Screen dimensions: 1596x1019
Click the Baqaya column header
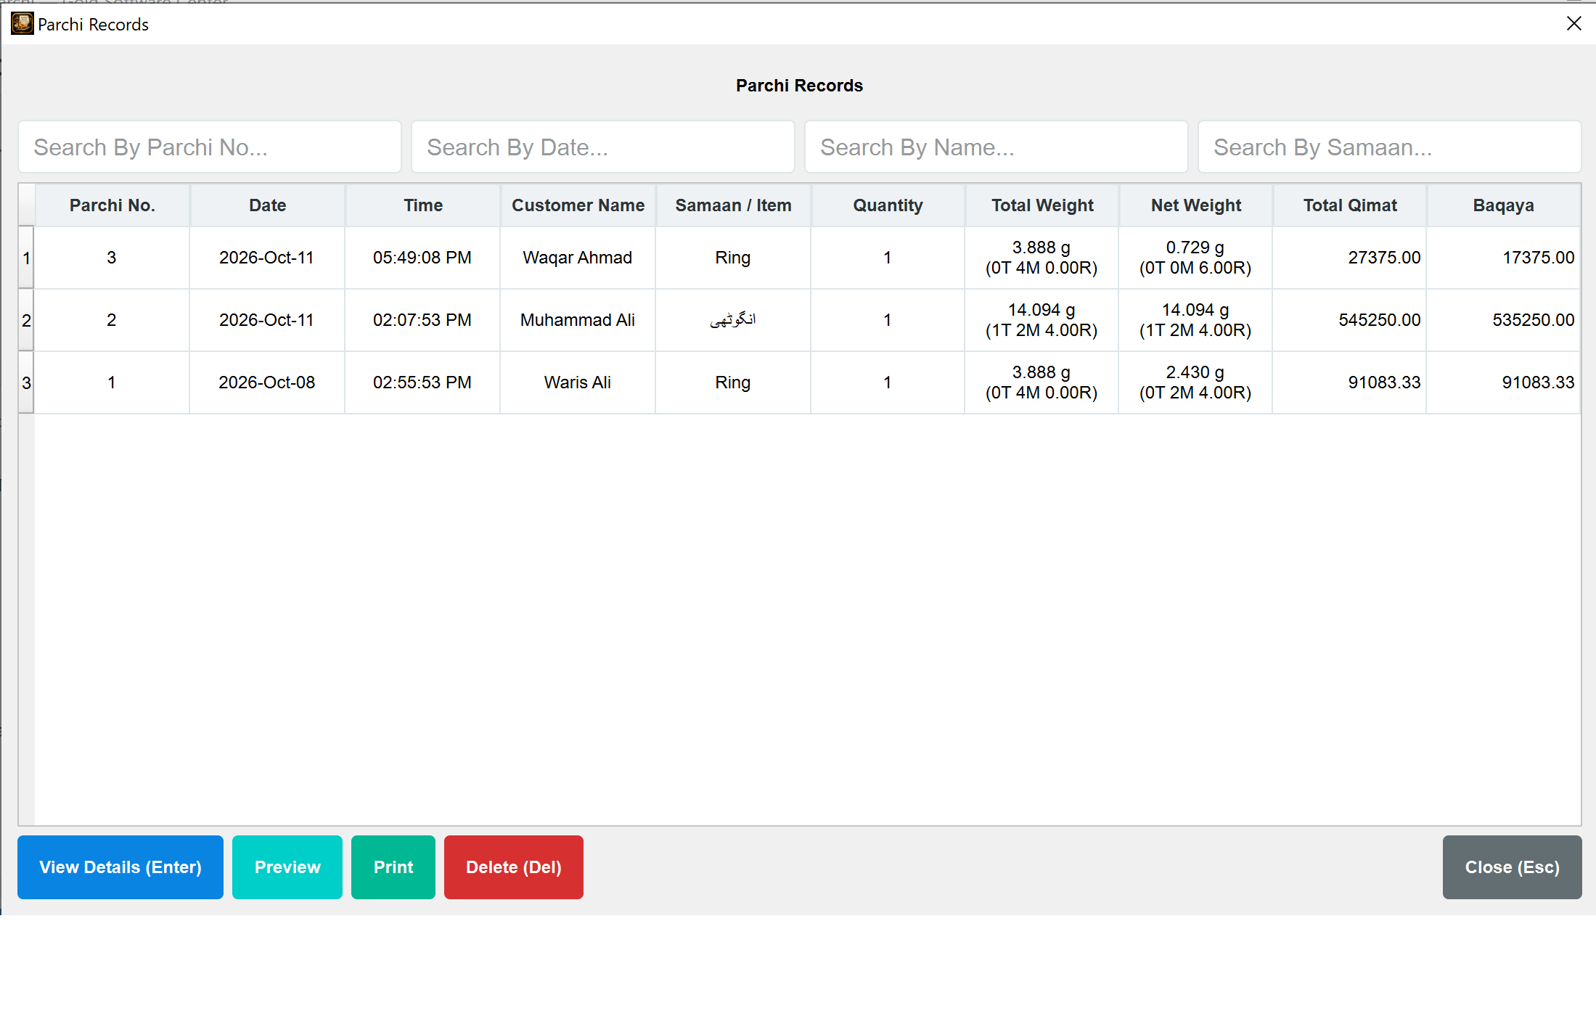click(x=1504, y=205)
